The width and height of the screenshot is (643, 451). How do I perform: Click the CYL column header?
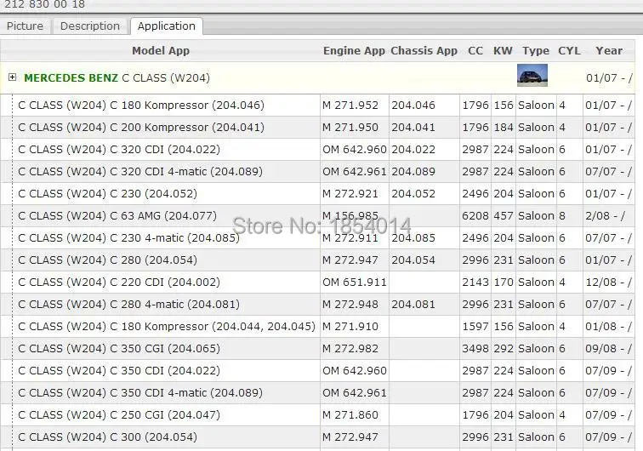569,51
